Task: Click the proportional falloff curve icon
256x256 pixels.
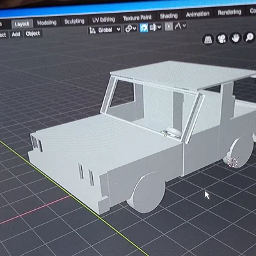Action: 178,26
